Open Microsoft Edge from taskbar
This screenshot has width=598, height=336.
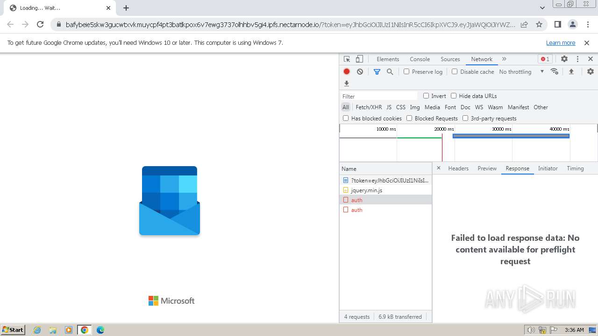coord(100,330)
